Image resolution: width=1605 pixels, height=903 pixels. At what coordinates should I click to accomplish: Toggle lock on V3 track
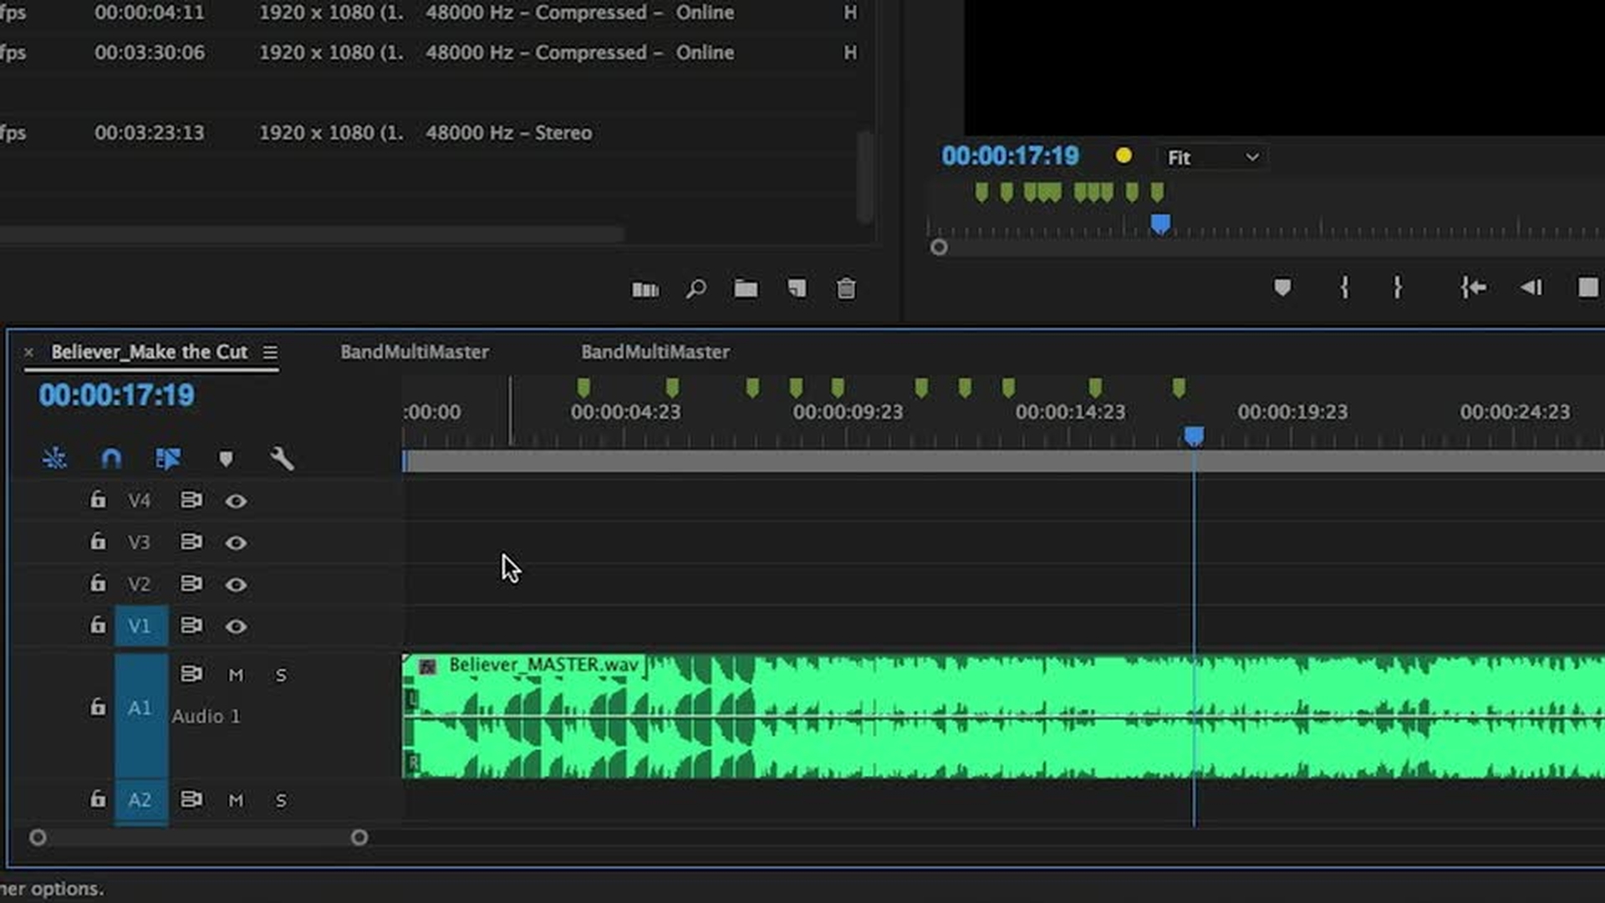(x=98, y=541)
